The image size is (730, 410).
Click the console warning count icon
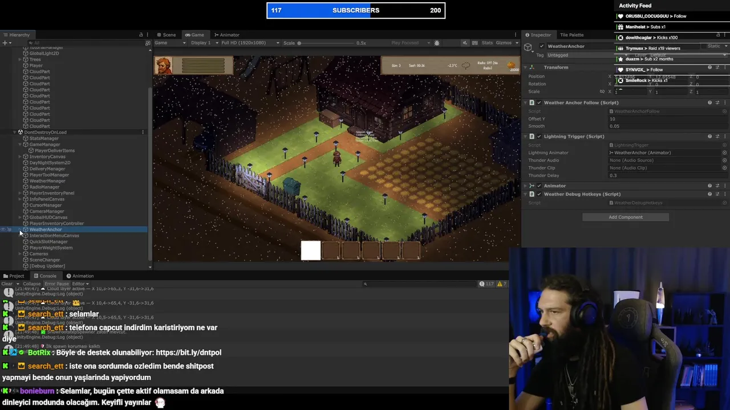coord(499,284)
